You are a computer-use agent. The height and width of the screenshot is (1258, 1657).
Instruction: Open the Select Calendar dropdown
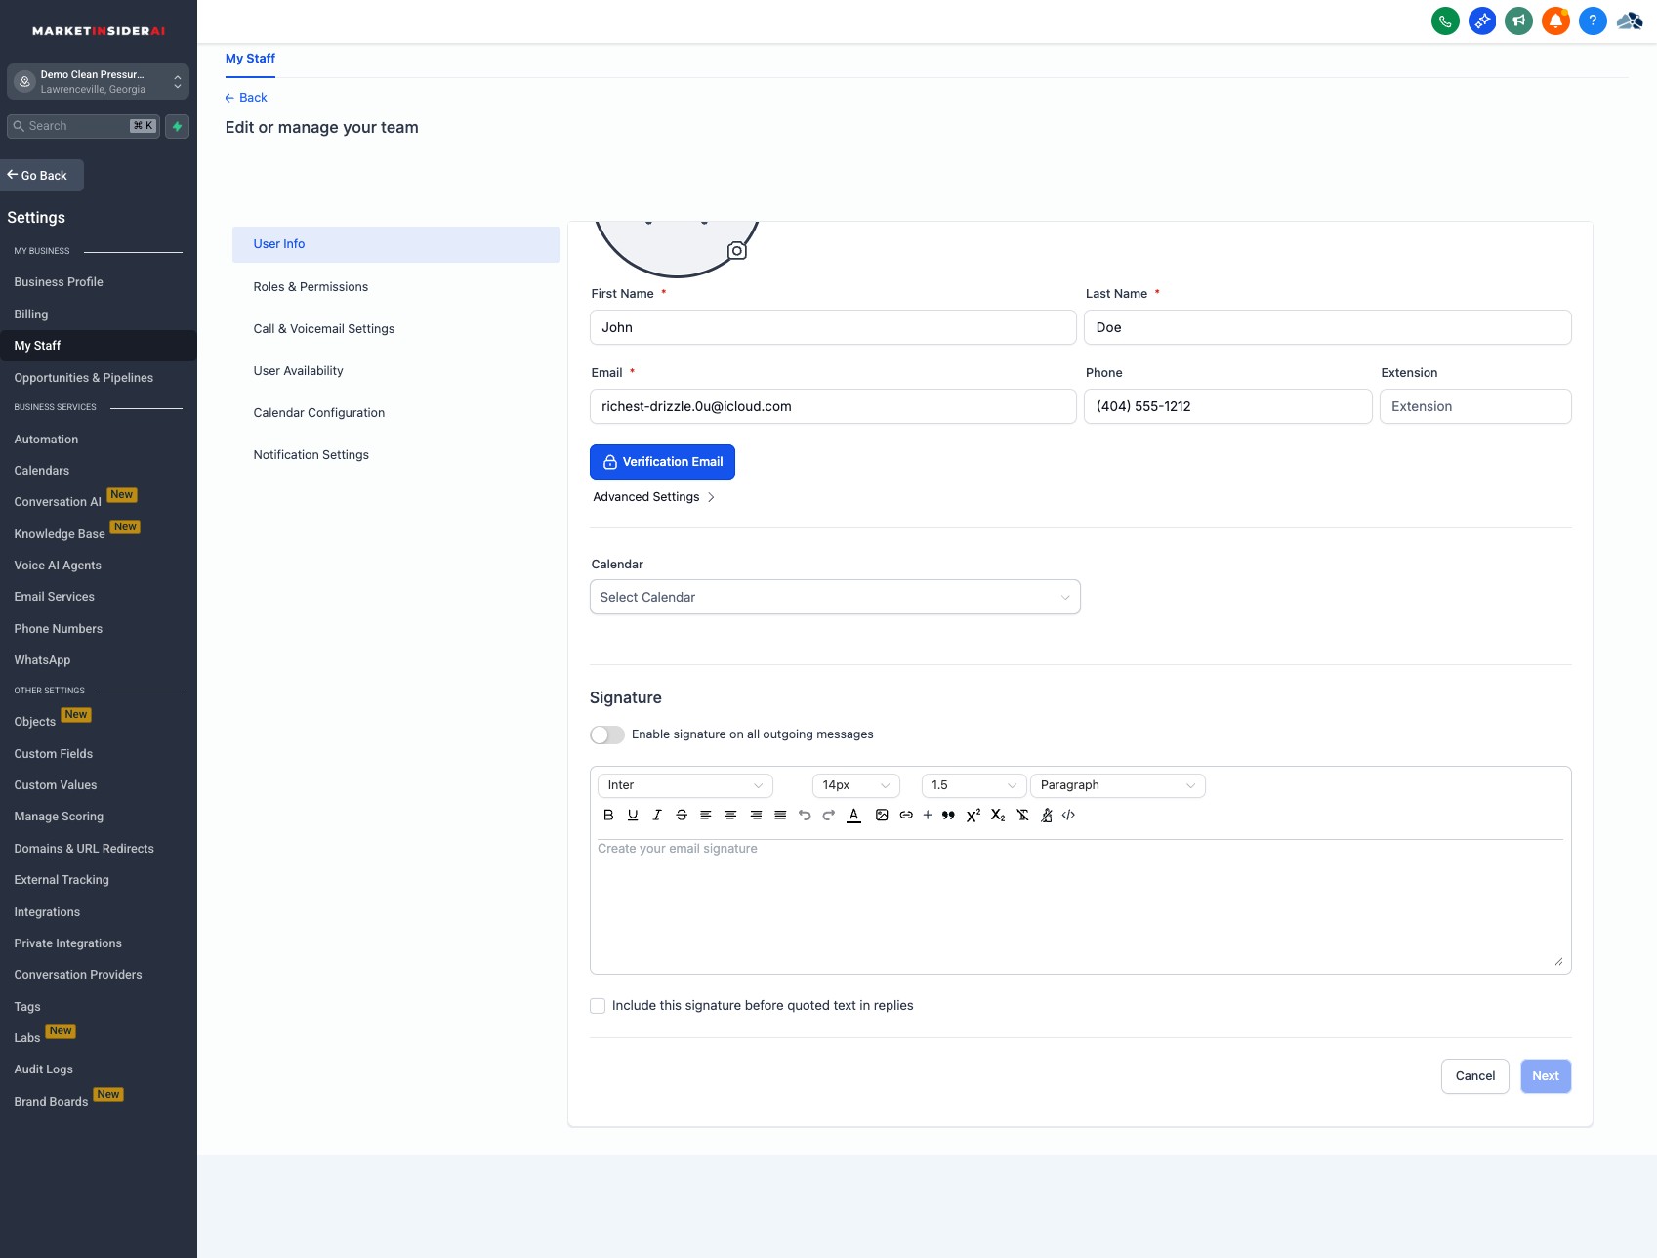(x=835, y=597)
